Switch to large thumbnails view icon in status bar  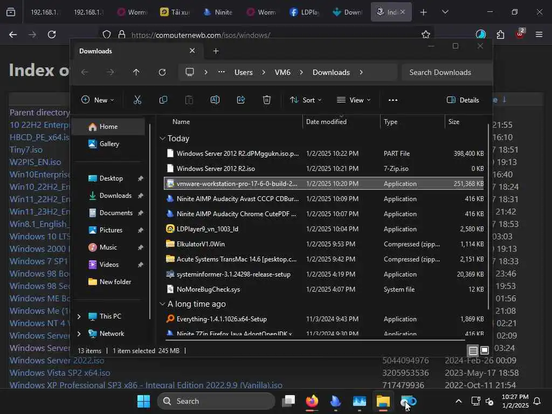click(485, 350)
